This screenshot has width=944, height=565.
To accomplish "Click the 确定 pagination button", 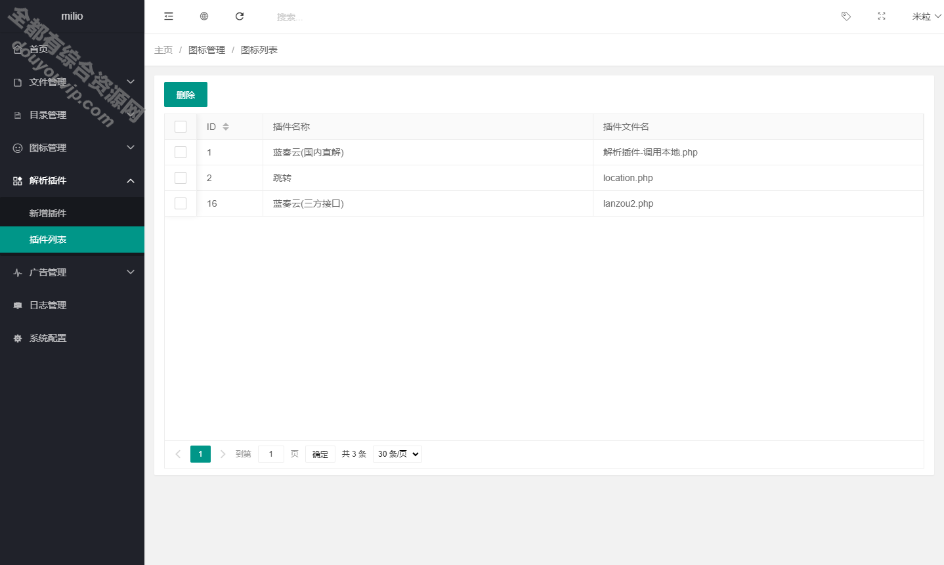I will coord(320,454).
